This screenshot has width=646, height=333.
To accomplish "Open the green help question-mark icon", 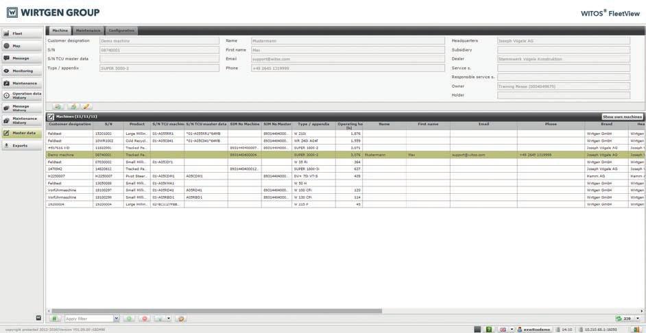I will pyautogui.click(x=489, y=330).
